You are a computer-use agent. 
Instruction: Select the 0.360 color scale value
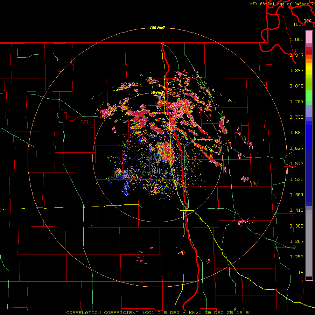coord(296,226)
